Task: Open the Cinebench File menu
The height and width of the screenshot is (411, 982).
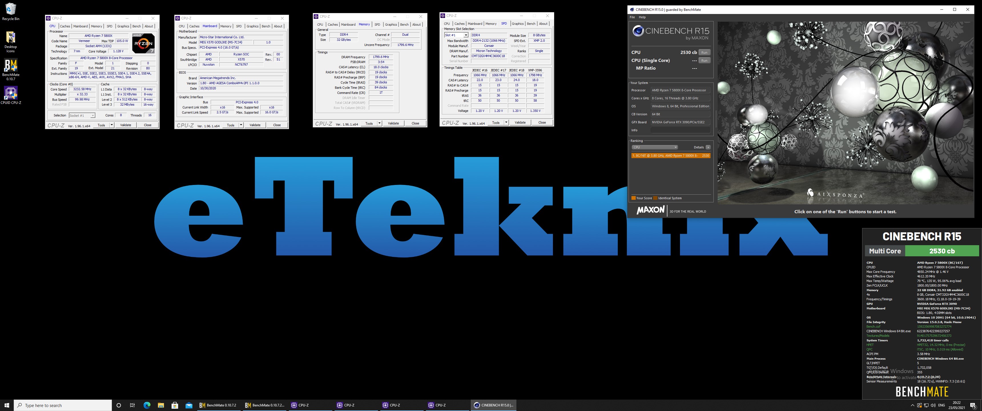Action: point(632,17)
